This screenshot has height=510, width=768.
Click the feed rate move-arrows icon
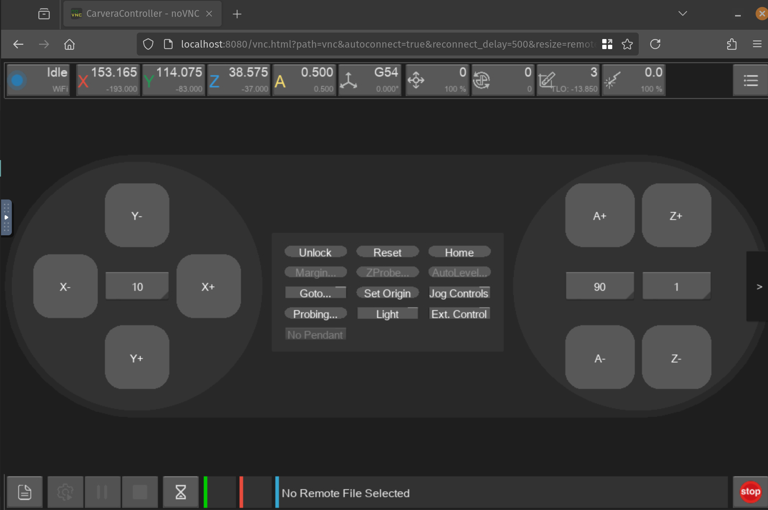416,80
